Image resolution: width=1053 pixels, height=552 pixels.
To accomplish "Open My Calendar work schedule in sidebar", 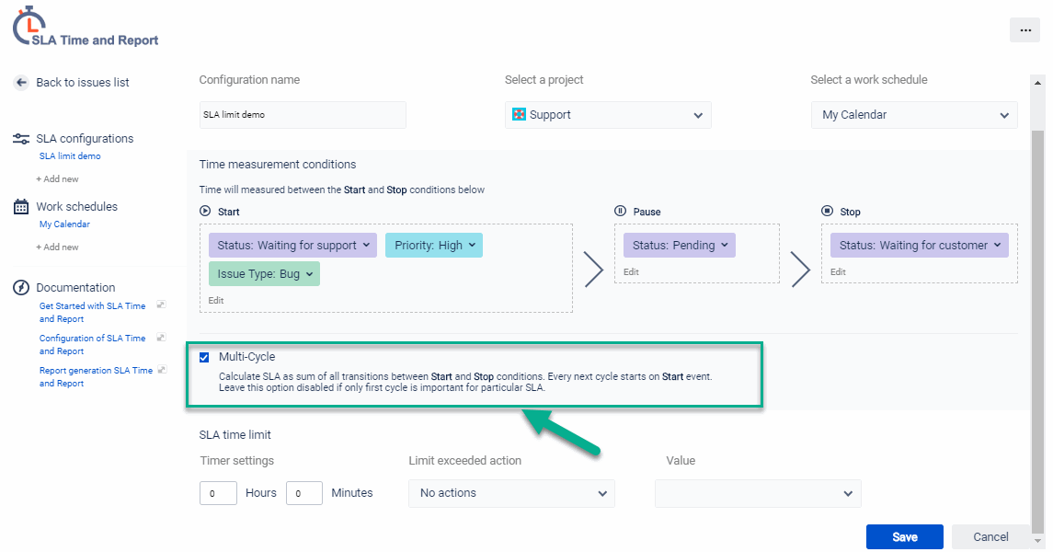I will 64,224.
